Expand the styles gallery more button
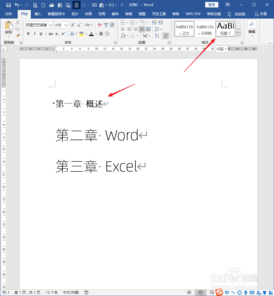 (238, 35)
